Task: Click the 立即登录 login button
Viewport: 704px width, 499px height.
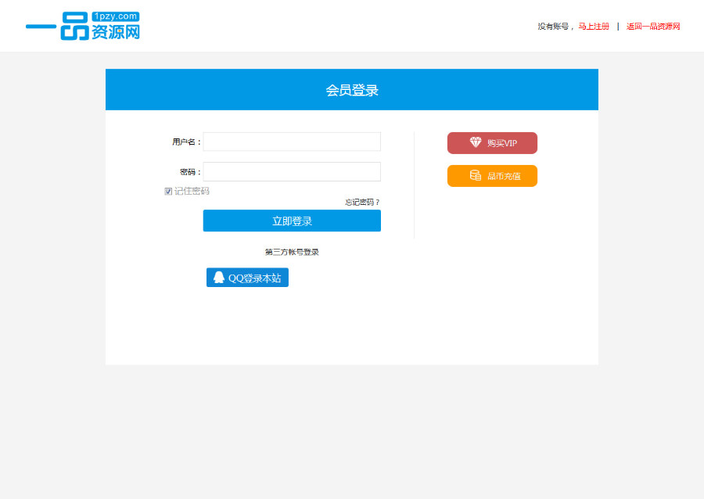Action: (x=292, y=220)
